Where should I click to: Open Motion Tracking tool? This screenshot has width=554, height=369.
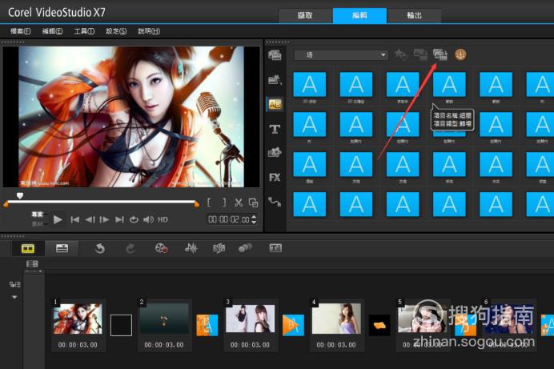(245, 248)
